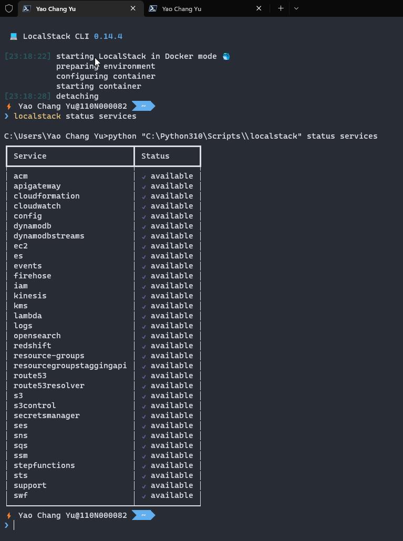403x541 pixels.
Task: Click the globe emoji after Docker mode
Action: pos(226,56)
